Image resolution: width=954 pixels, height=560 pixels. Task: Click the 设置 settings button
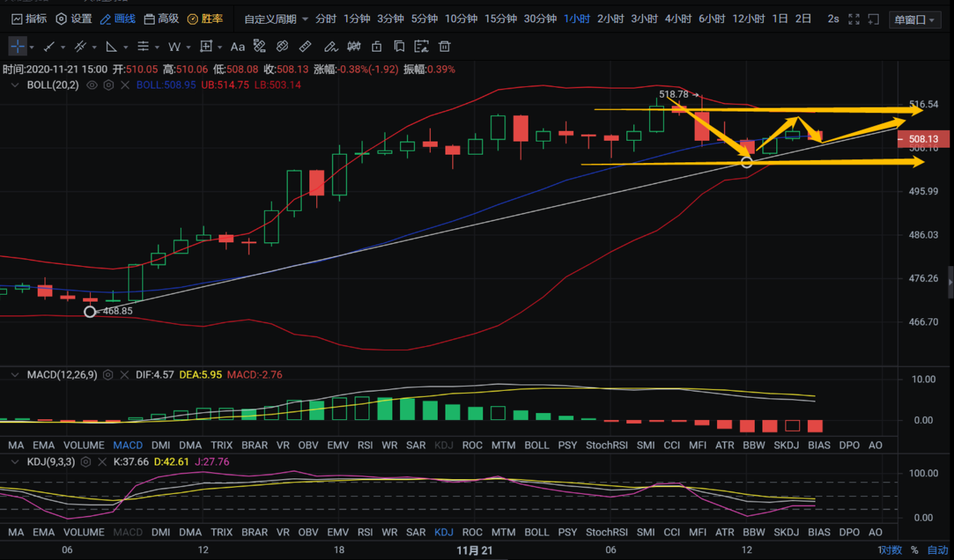click(74, 18)
